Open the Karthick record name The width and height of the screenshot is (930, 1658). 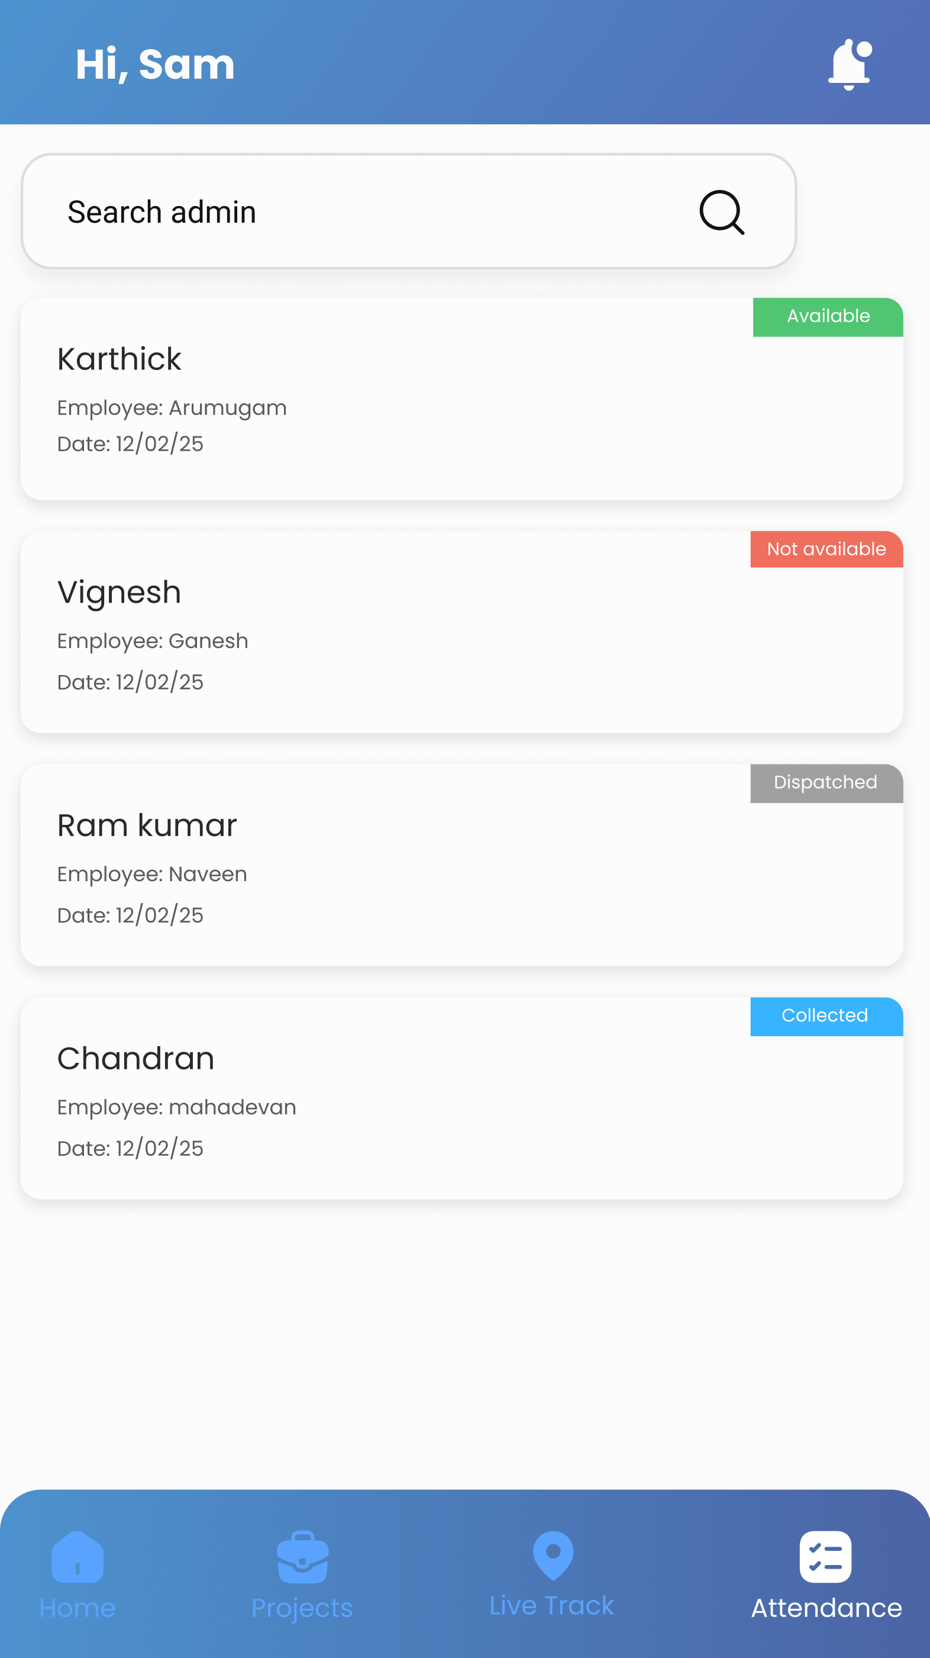click(120, 359)
